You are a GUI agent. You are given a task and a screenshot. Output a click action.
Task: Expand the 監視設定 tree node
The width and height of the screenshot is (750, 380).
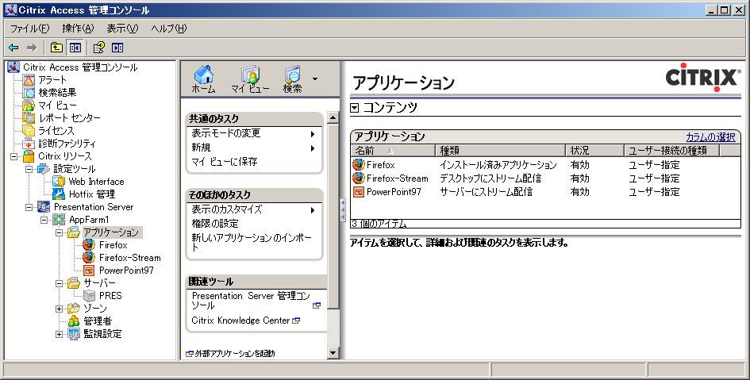[59, 334]
